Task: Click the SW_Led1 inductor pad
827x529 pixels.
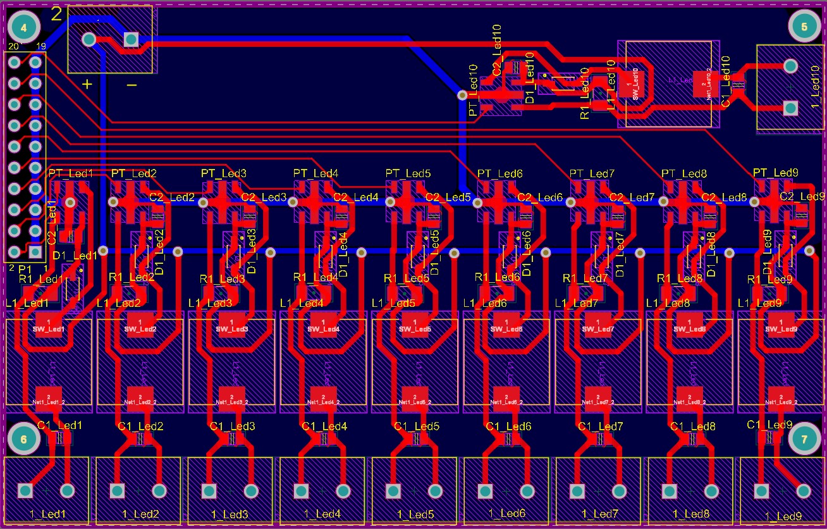Action: 48,325
